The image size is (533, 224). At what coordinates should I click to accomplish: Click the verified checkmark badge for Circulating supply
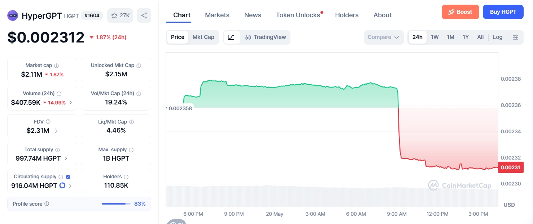(68, 177)
